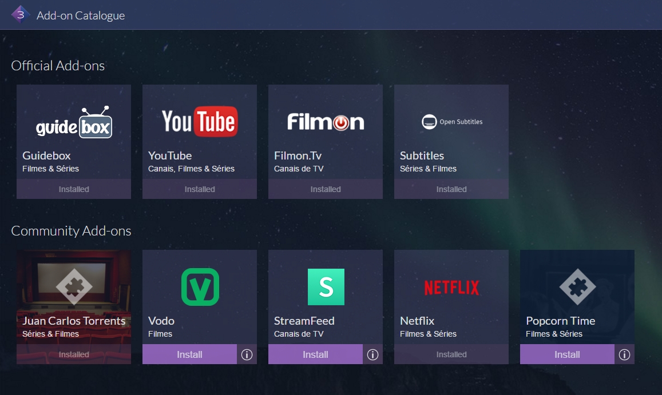The height and width of the screenshot is (395, 662).
Task: Install the Popcorn Time add-on
Action: pos(567,354)
